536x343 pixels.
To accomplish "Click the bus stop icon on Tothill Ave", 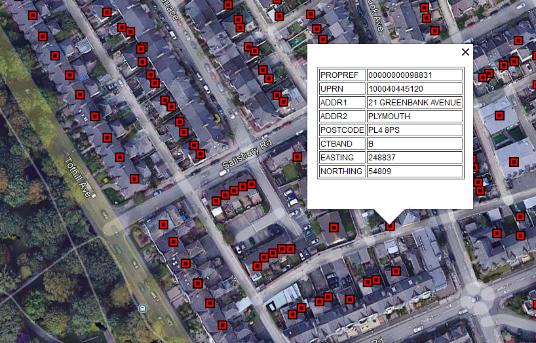I will (x=143, y=308).
